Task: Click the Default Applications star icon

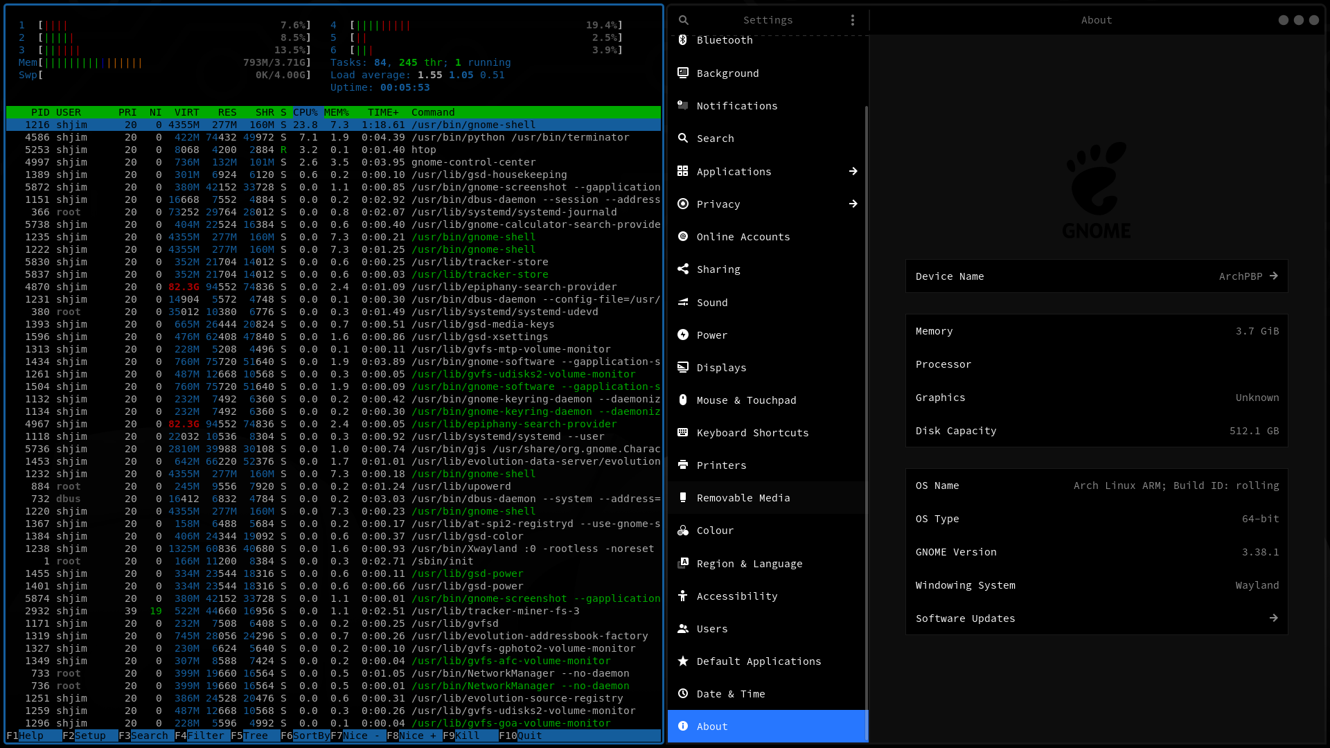Action: (x=683, y=661)
